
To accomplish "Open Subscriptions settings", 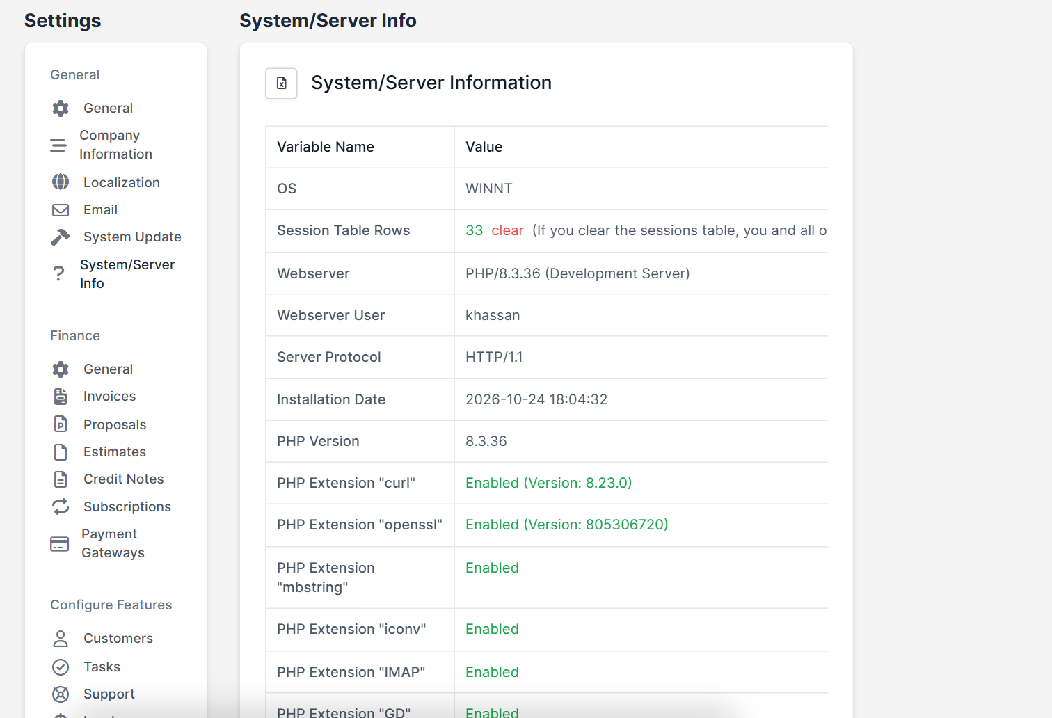I will (x=127, y=506).
